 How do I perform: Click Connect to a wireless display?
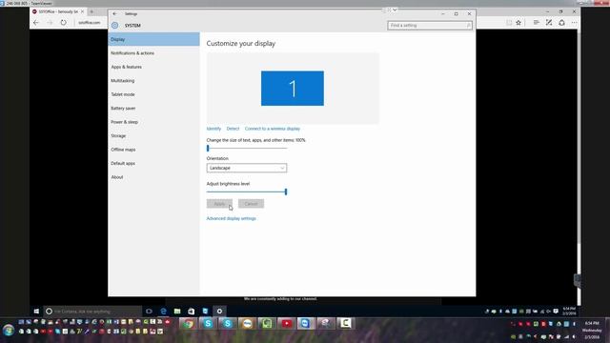click(x=273, y=129)
